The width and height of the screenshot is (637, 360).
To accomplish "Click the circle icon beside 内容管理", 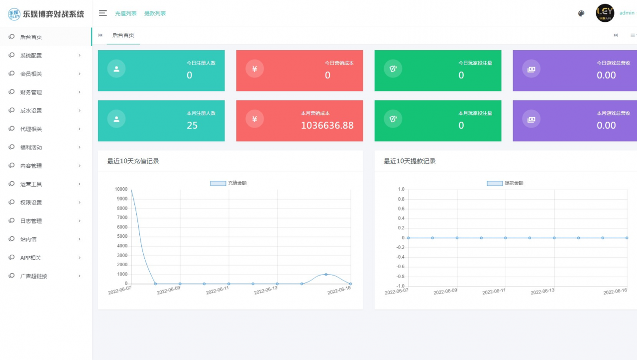I will click(x=11, y=165).
